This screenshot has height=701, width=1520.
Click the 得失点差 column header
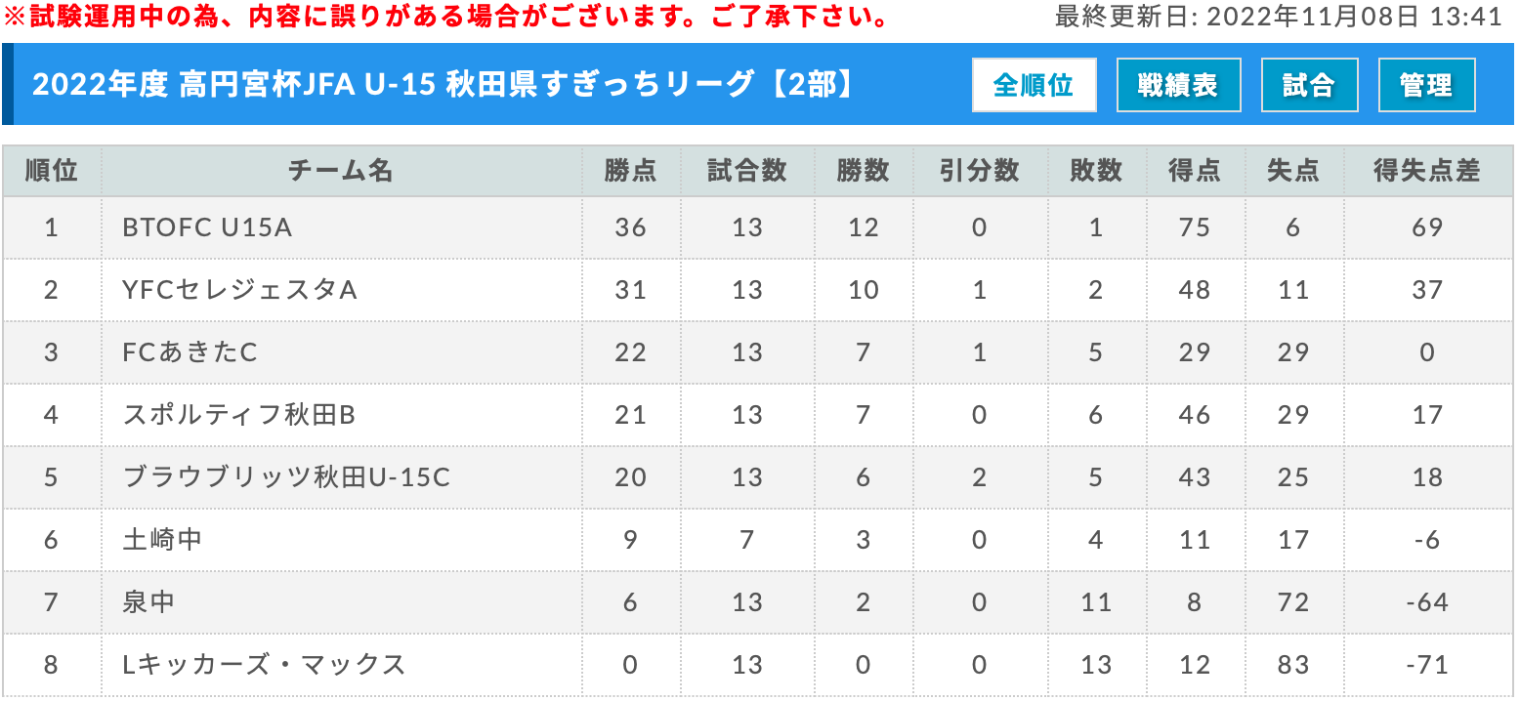(x=1427, y=171)
